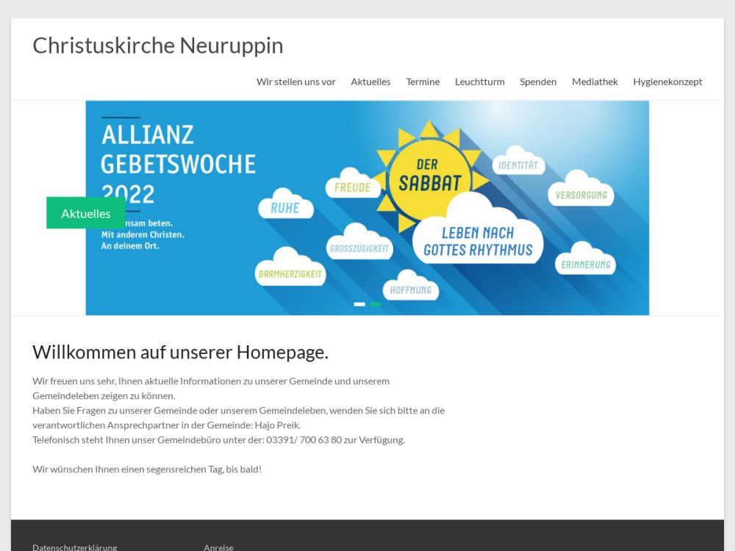Select the first white slider indicator
This screenshot has width=735, height=551.
coord(359,304)
